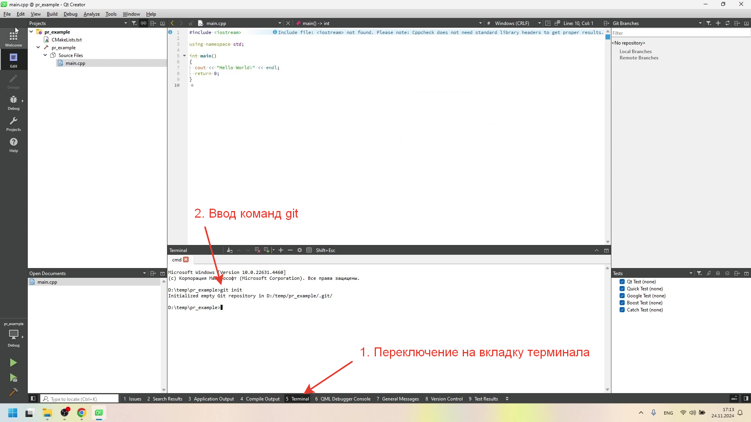Screen dimensions: 751x422
Task: Collapse all in Tests panel
Action: point(728,273)
